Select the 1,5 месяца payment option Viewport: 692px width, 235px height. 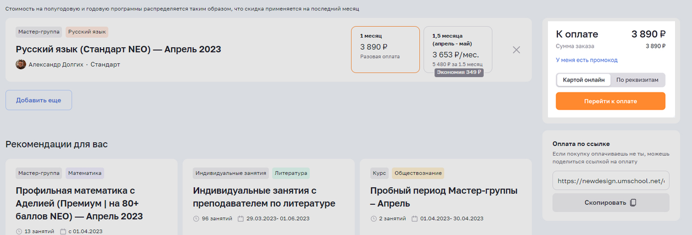458,50
